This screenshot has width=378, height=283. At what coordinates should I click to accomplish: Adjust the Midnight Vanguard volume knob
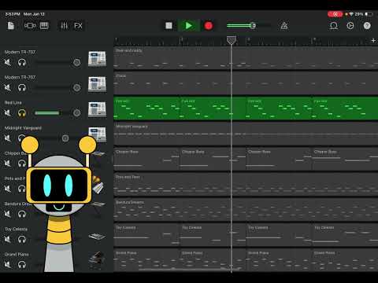coord(65,138)
